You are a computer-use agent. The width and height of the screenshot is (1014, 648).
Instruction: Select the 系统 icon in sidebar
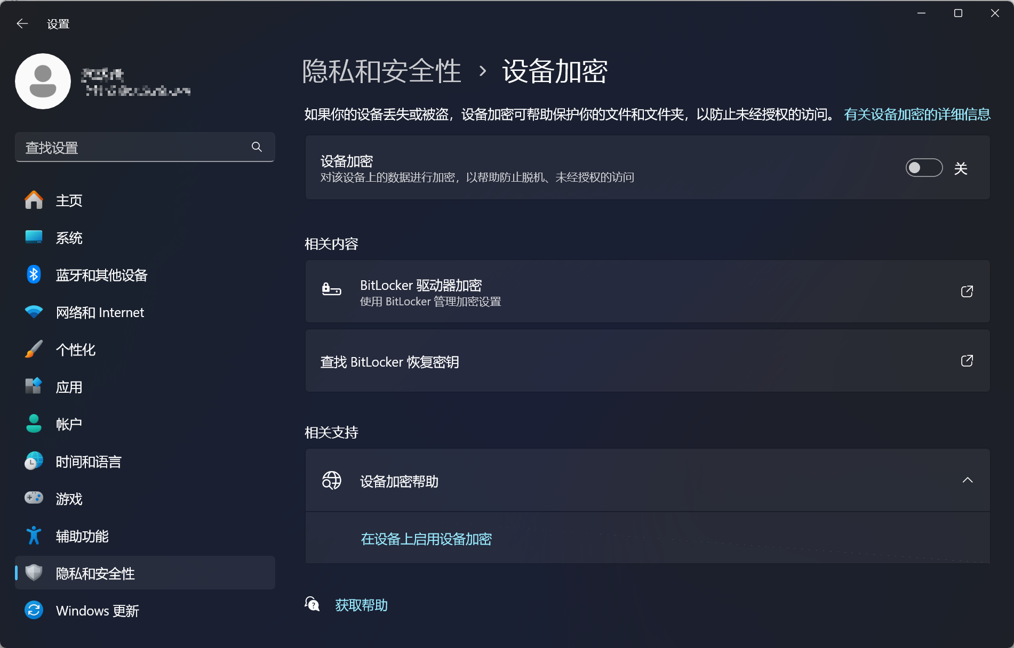[x=34, y=238]
